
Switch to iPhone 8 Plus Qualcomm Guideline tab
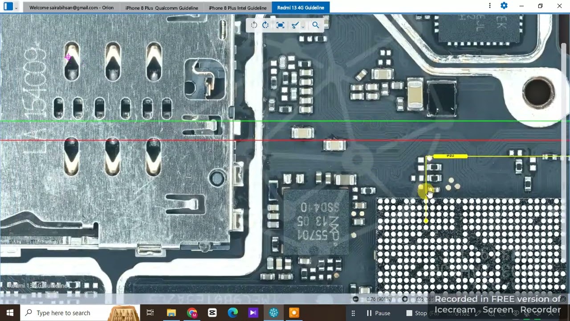[162, 8]
